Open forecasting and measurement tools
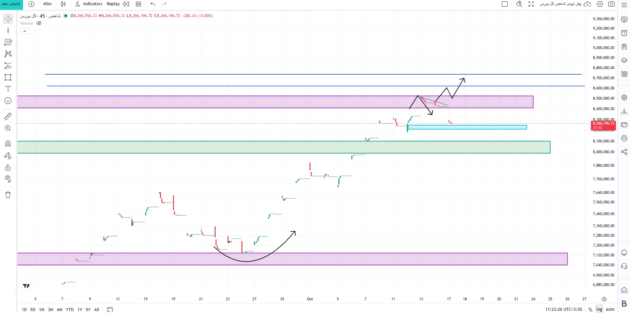The image size is (630, 313). [8, 65]
